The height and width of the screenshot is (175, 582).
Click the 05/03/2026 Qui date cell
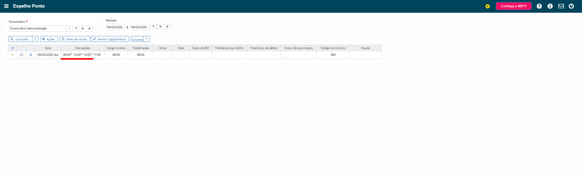(x=48, y=55)
